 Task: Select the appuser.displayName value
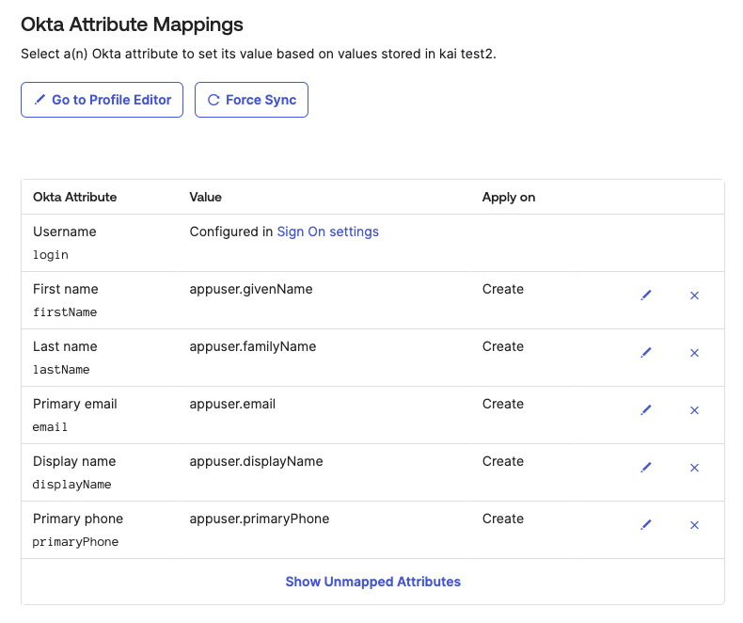257,461
